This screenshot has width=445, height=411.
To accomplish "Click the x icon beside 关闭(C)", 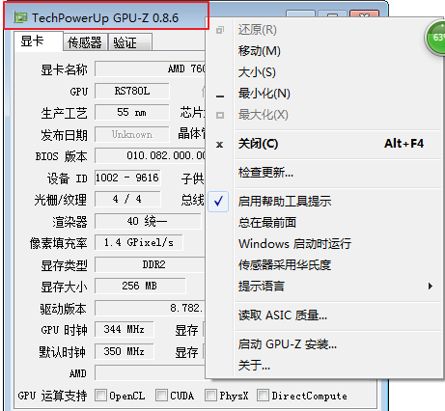I will [220, 145].
